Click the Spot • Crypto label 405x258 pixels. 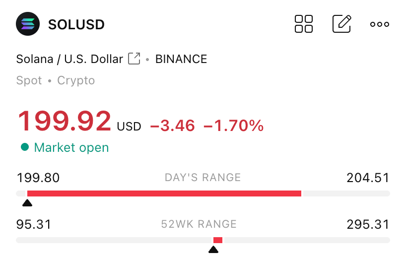(x=56, y=80)
